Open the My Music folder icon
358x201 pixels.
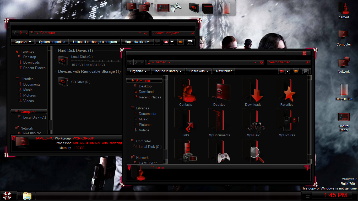click(253, 123)
